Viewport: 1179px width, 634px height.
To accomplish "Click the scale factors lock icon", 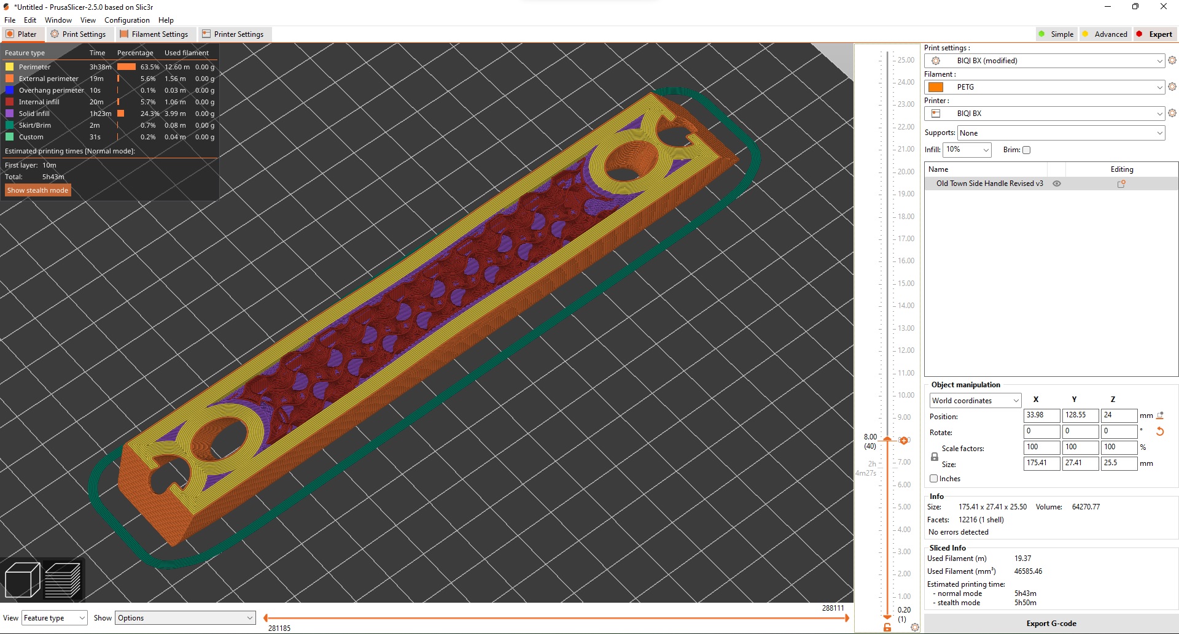I will [x=934, y=457].
